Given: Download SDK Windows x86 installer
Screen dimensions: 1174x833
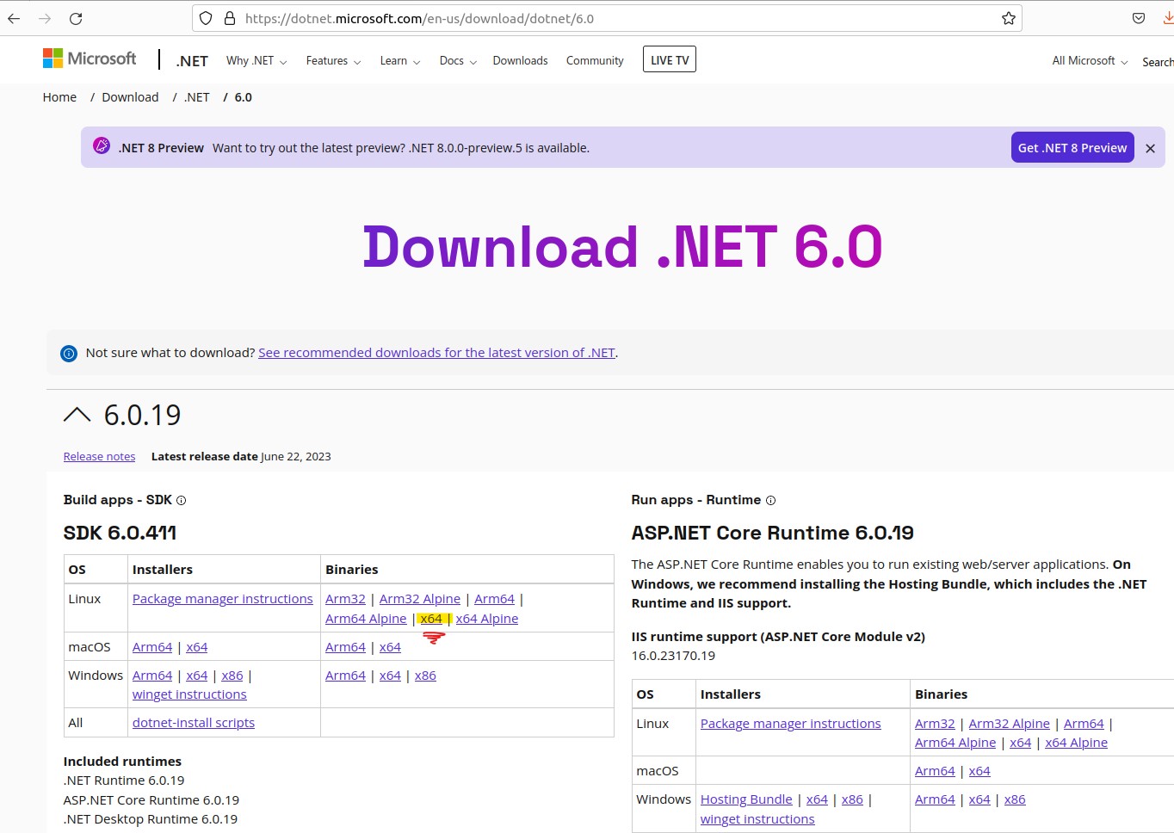Looking at the screenshot, I should click(232, 676).
